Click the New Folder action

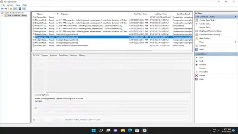[205, 38]
